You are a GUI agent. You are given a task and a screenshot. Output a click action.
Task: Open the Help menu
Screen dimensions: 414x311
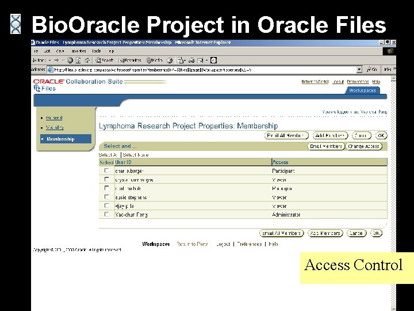click(111, 51)
